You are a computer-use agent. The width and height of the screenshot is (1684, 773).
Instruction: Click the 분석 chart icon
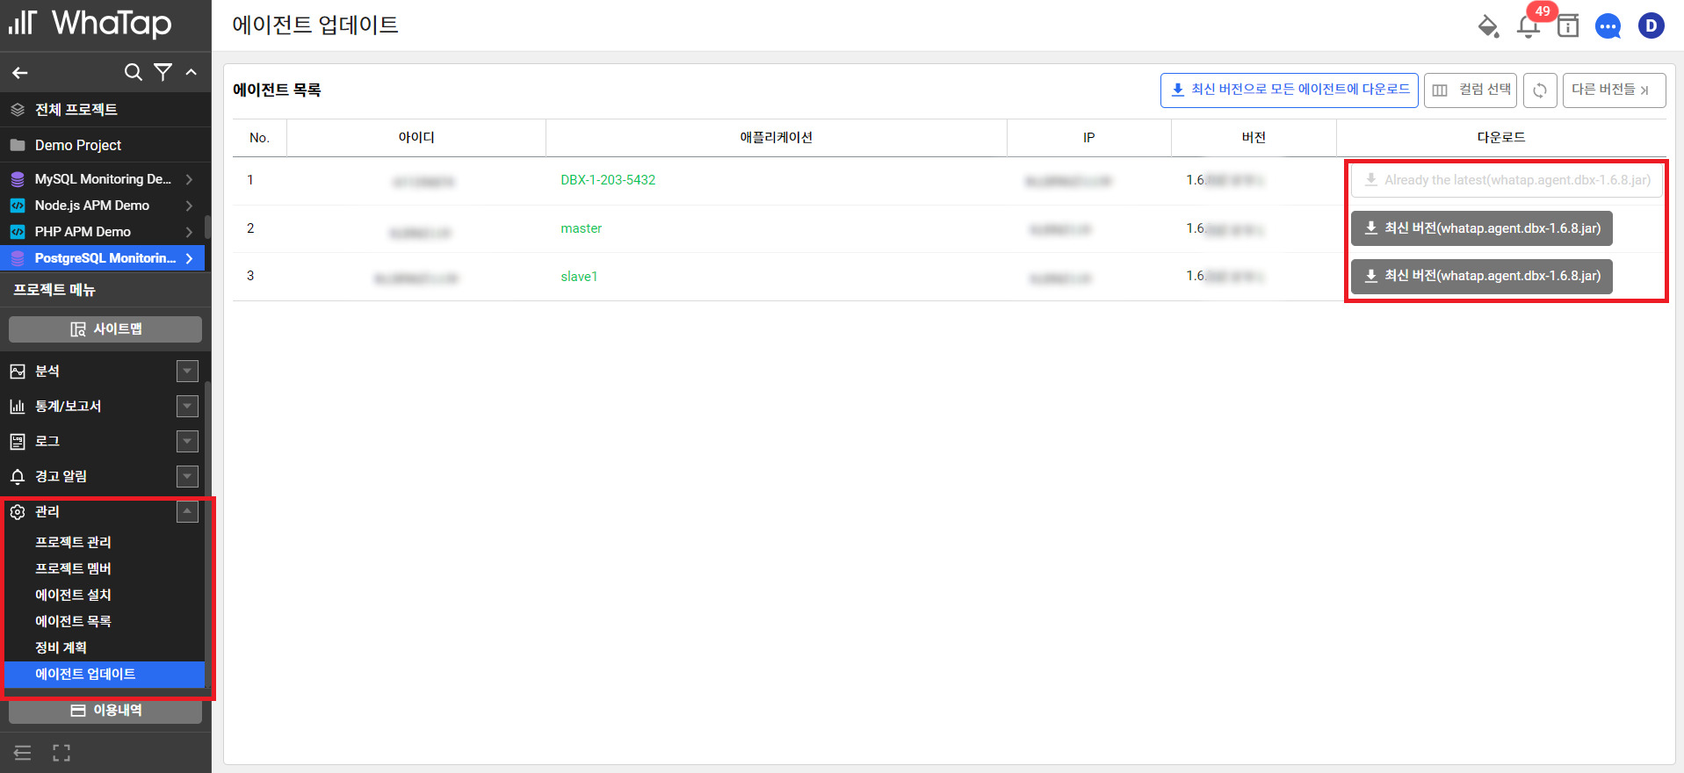[x=18, y=372]
